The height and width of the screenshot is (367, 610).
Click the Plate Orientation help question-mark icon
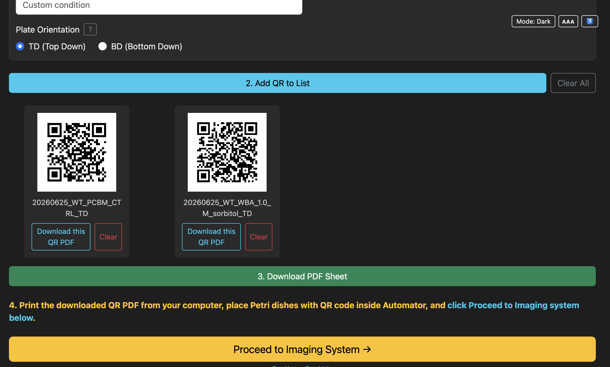(90, 29)
